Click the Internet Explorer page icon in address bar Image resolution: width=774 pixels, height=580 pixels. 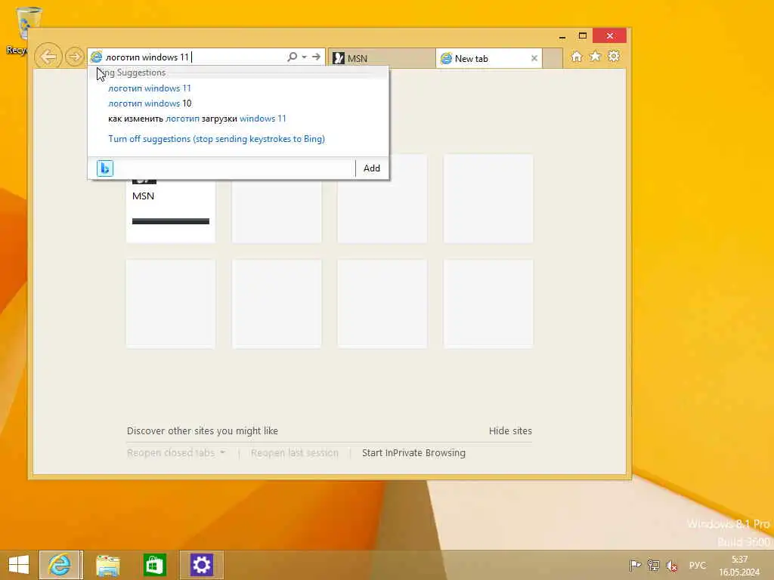point(96,57)
